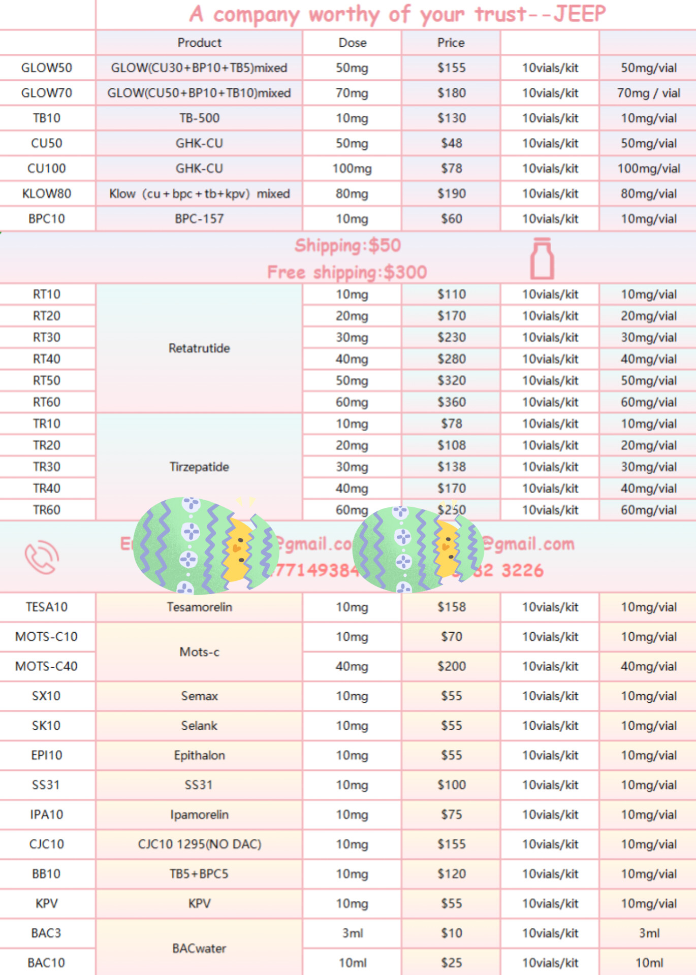Select the "$230" price cell
This screenshot has height=975, width=696.
(x=452, y=338)
